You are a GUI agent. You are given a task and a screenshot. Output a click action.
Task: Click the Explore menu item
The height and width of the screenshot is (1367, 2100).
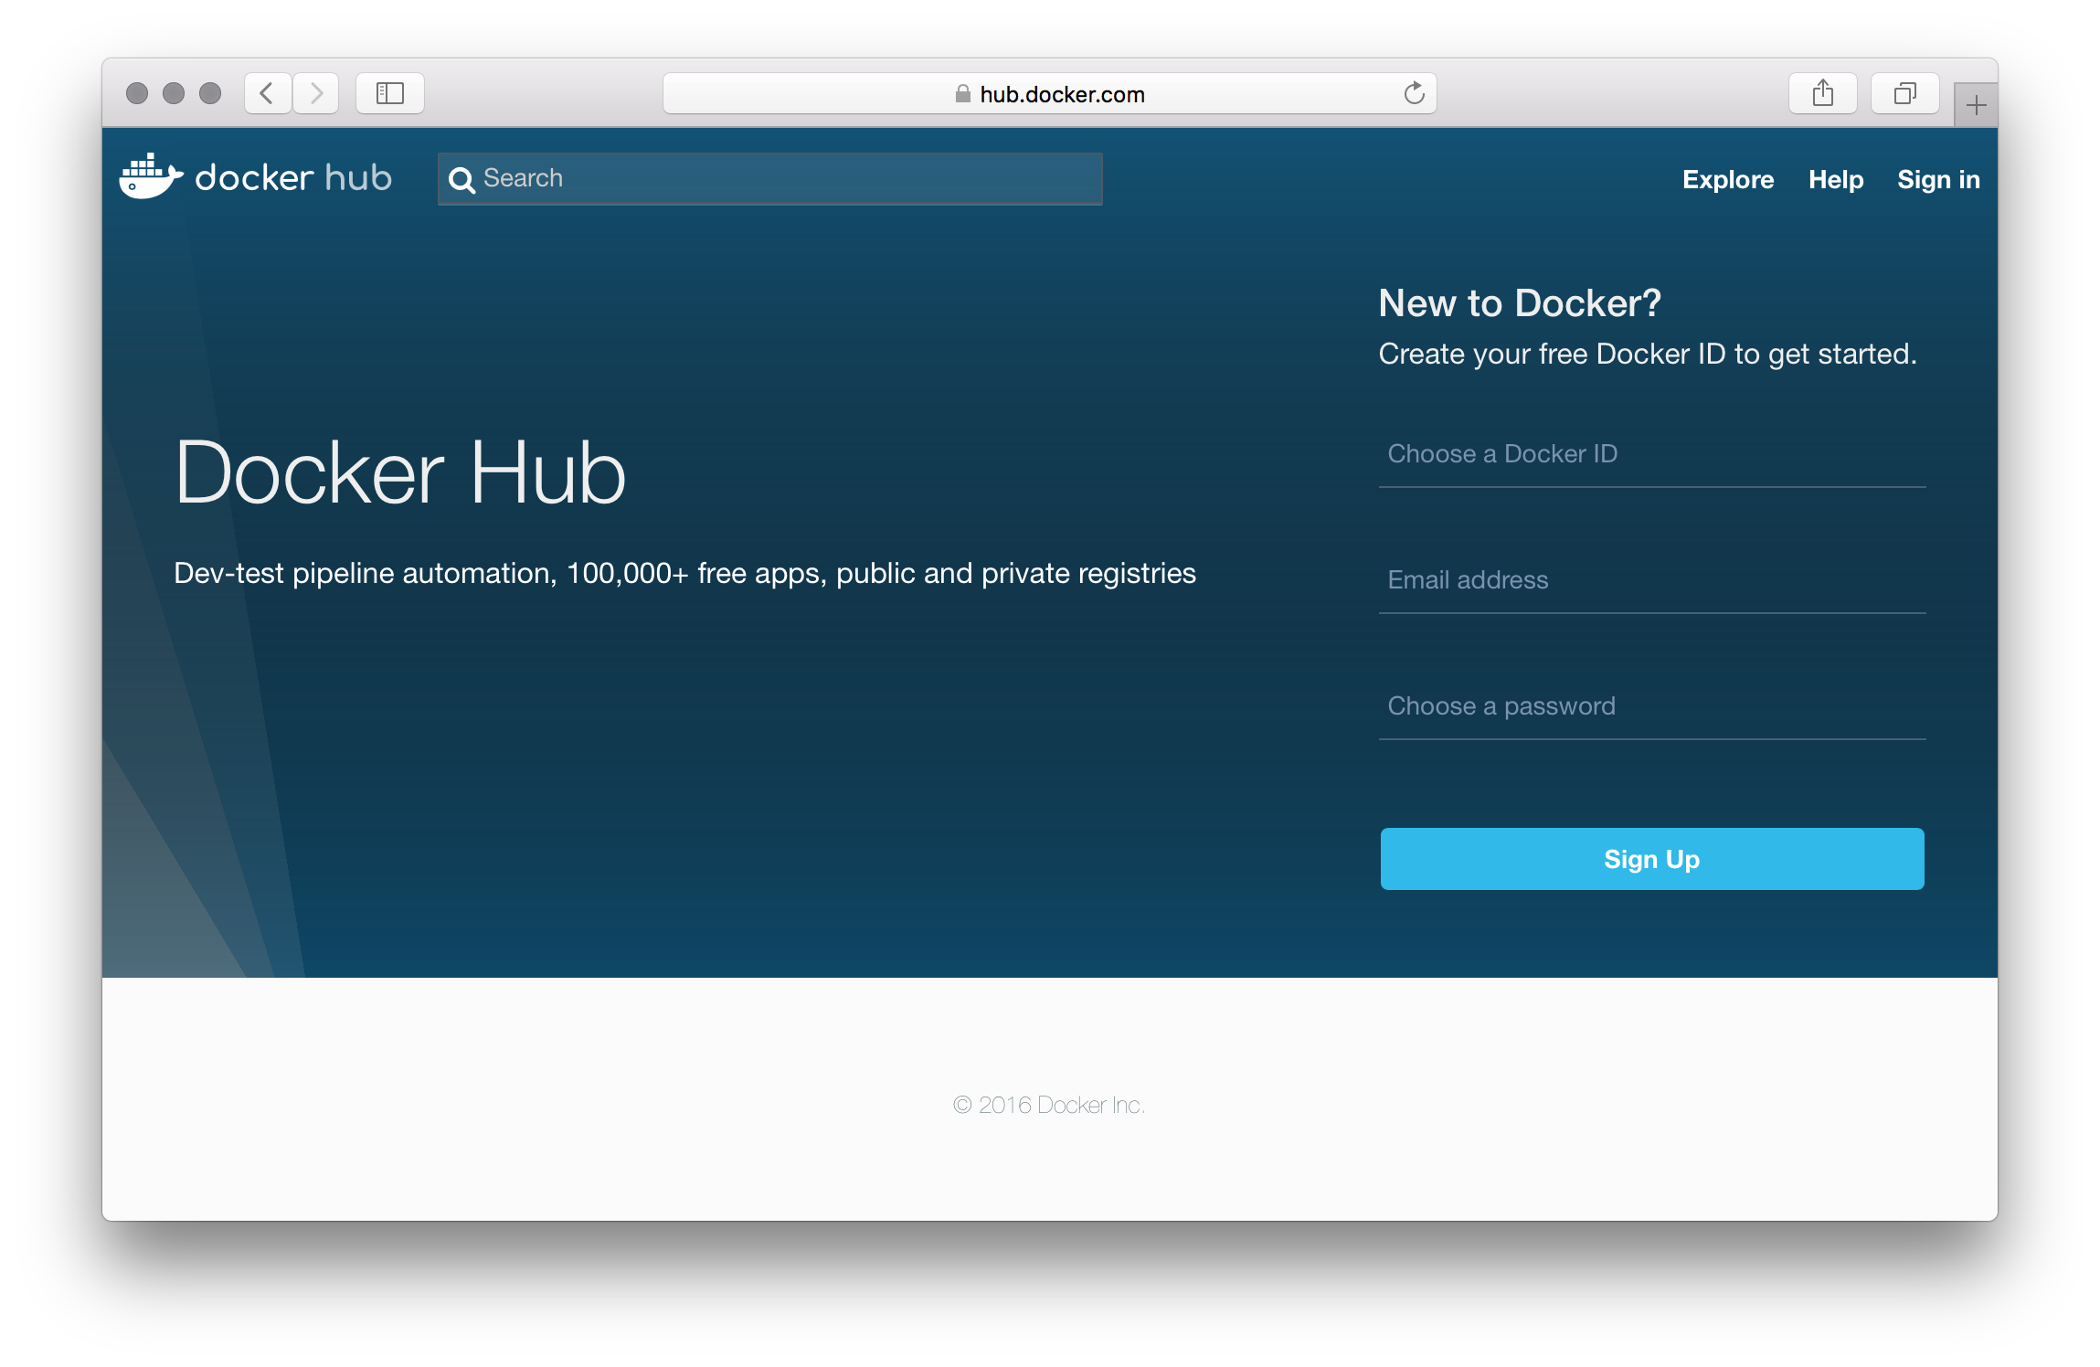coord(1725,179)
